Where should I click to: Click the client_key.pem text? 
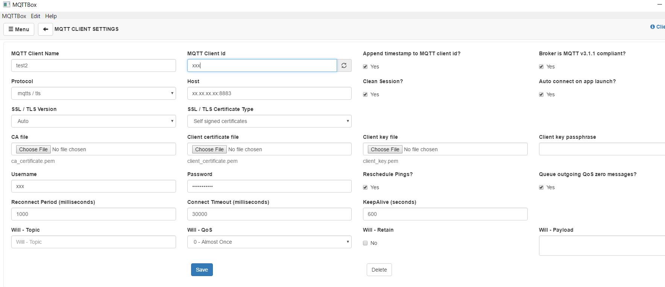[381, 161]
